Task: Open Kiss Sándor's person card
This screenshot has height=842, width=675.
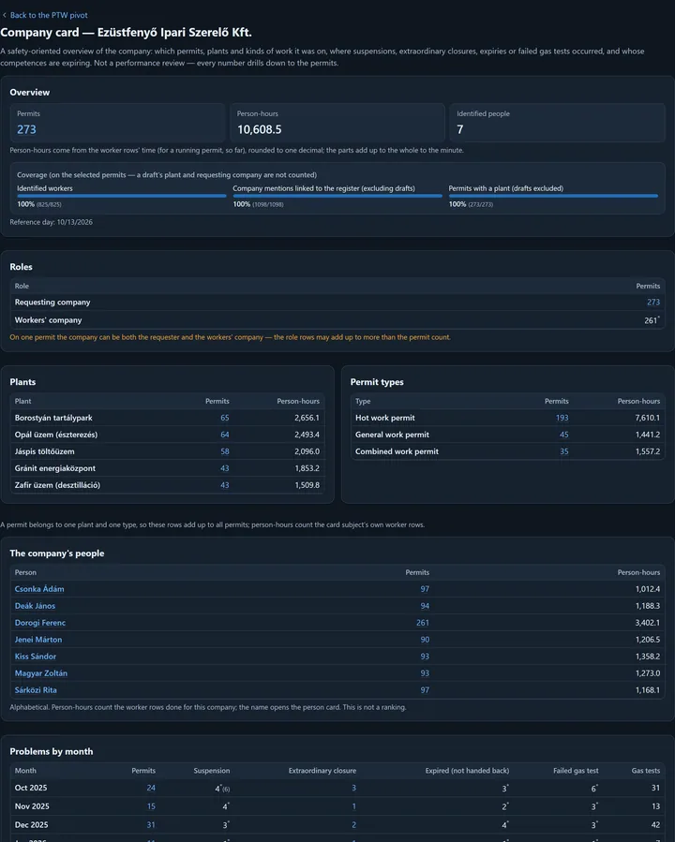Action: coord(36,657)
